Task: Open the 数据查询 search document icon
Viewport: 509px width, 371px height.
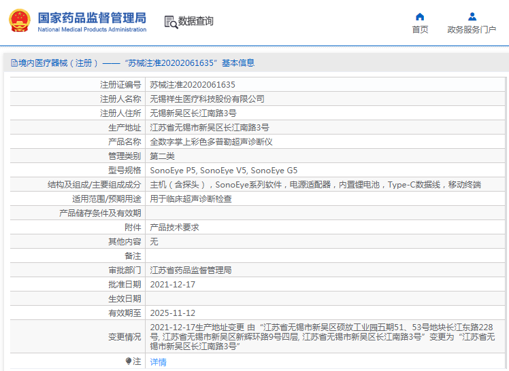Action: (x=171, y=22)
